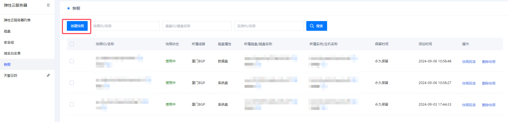Image resolution: width=508 pixels, height=122 pixels.
Task: Click 快照回滚 for the 10:58:48 snapshot
Action: pos(469,62)
